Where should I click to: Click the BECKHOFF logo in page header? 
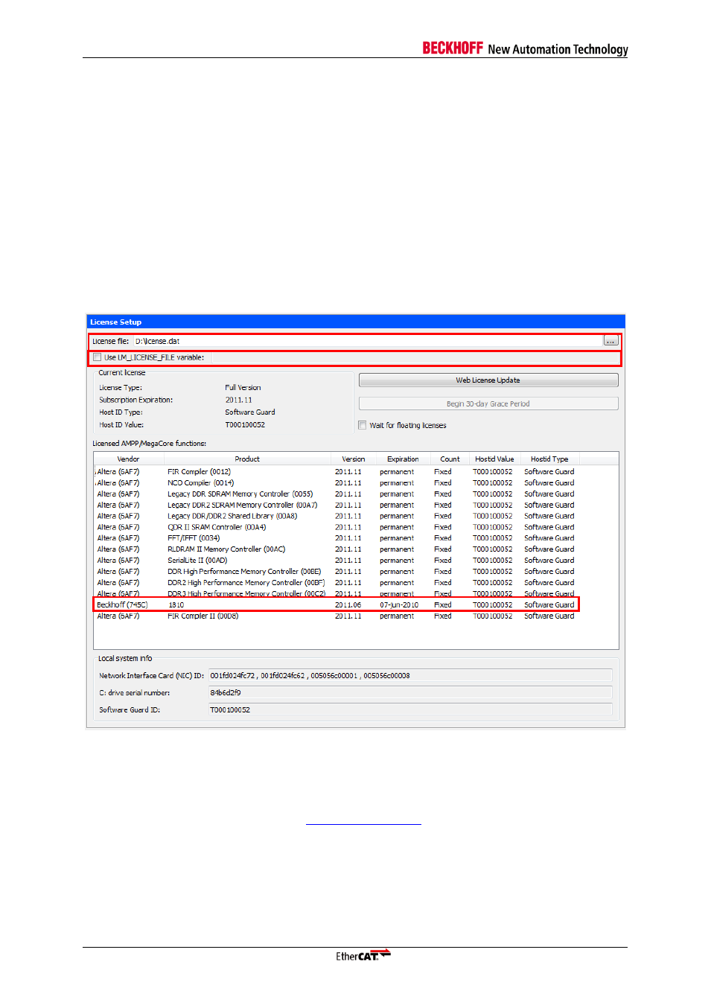tap(453, 48)
